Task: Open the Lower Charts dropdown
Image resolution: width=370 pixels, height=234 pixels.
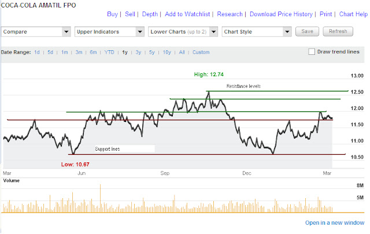Action: coord(183,32)
